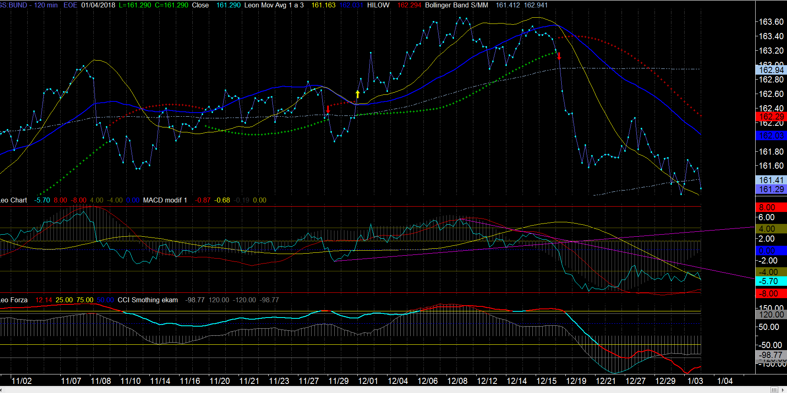Click the Forza value 12.14
Screen dimensions: 787x393
44,300
